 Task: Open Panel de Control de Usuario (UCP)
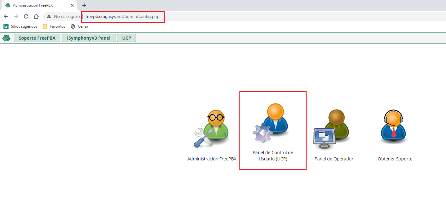pyautogui.click(x=273, y=130)
